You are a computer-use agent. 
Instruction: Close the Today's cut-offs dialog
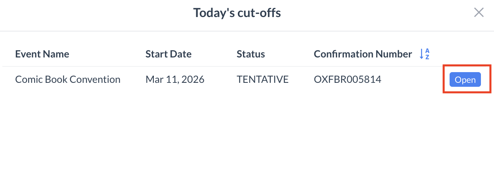[x=479, y=13]
